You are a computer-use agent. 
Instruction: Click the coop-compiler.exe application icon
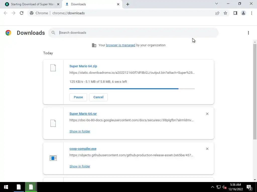pyautogui.click(x=53, y=158)
